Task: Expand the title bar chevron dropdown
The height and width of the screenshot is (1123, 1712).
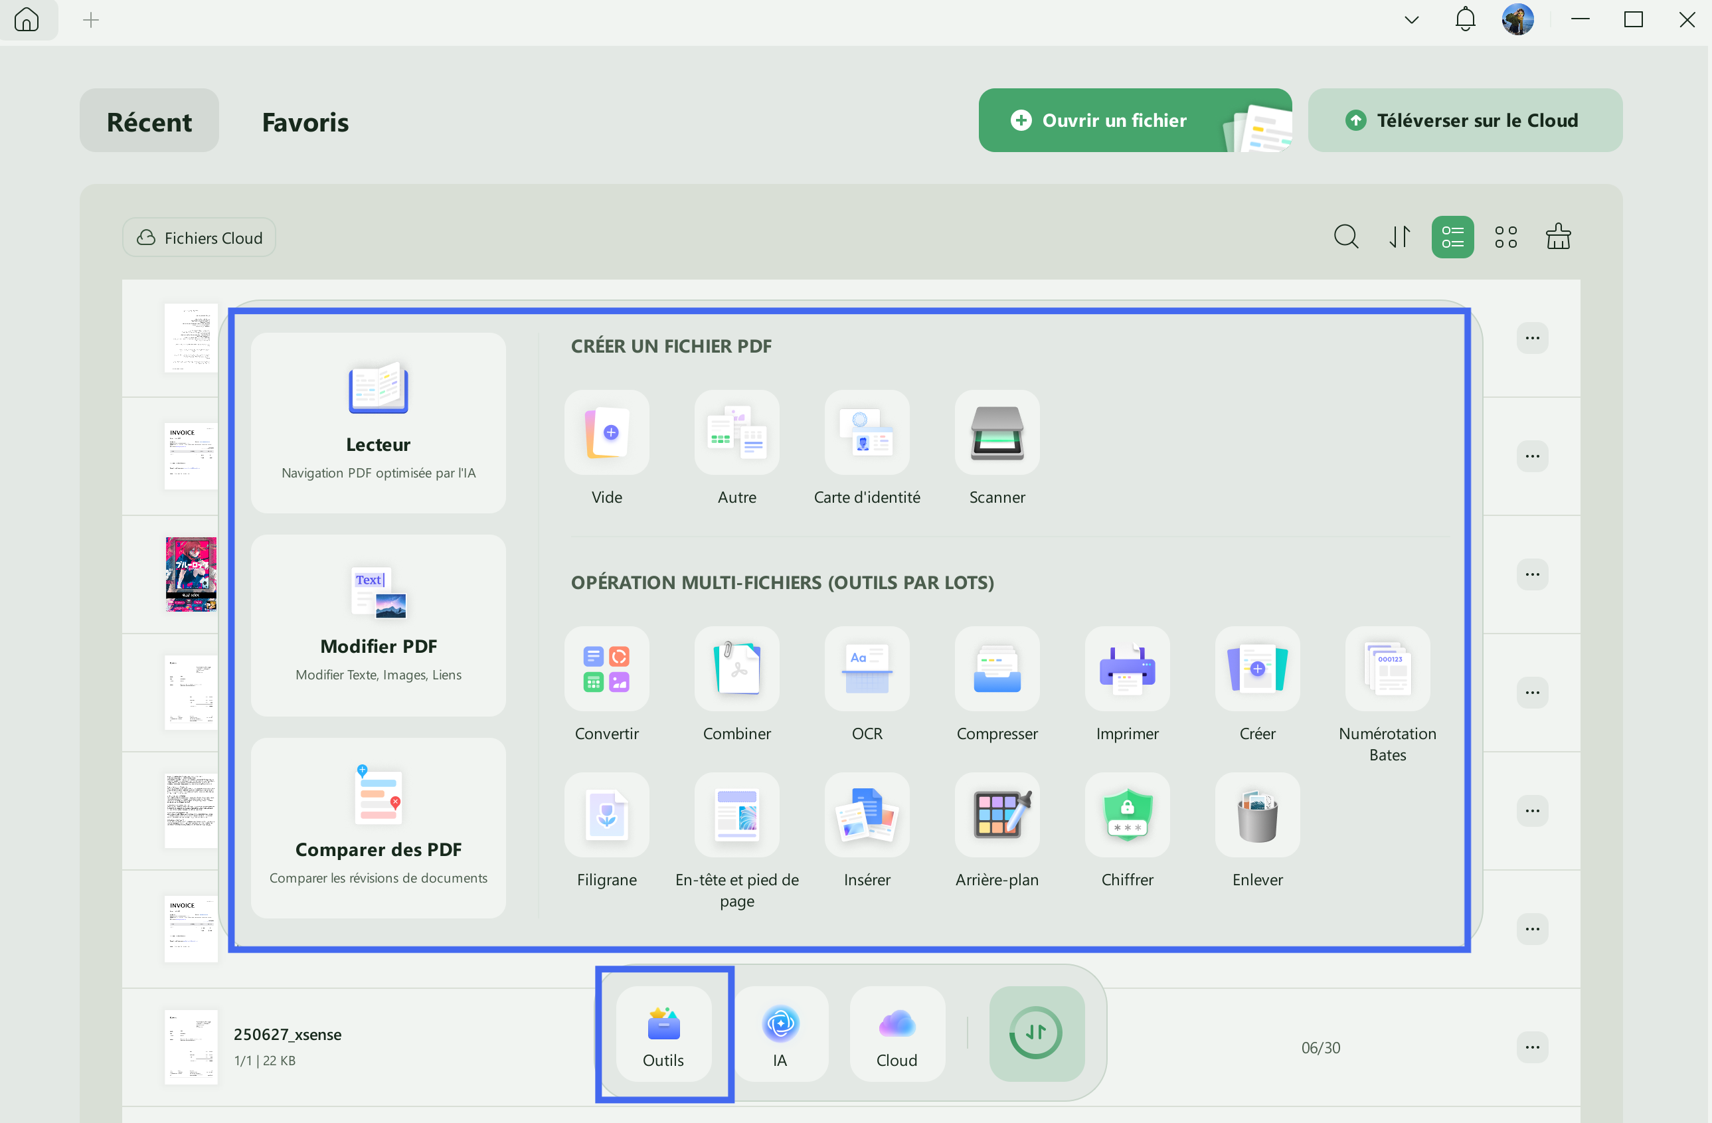Action: [x=1411, y=20]
